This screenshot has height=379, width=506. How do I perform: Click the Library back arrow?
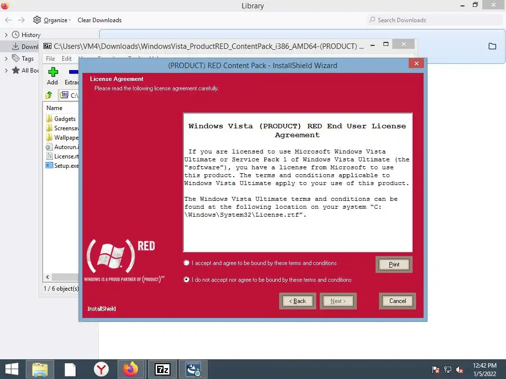8,20
